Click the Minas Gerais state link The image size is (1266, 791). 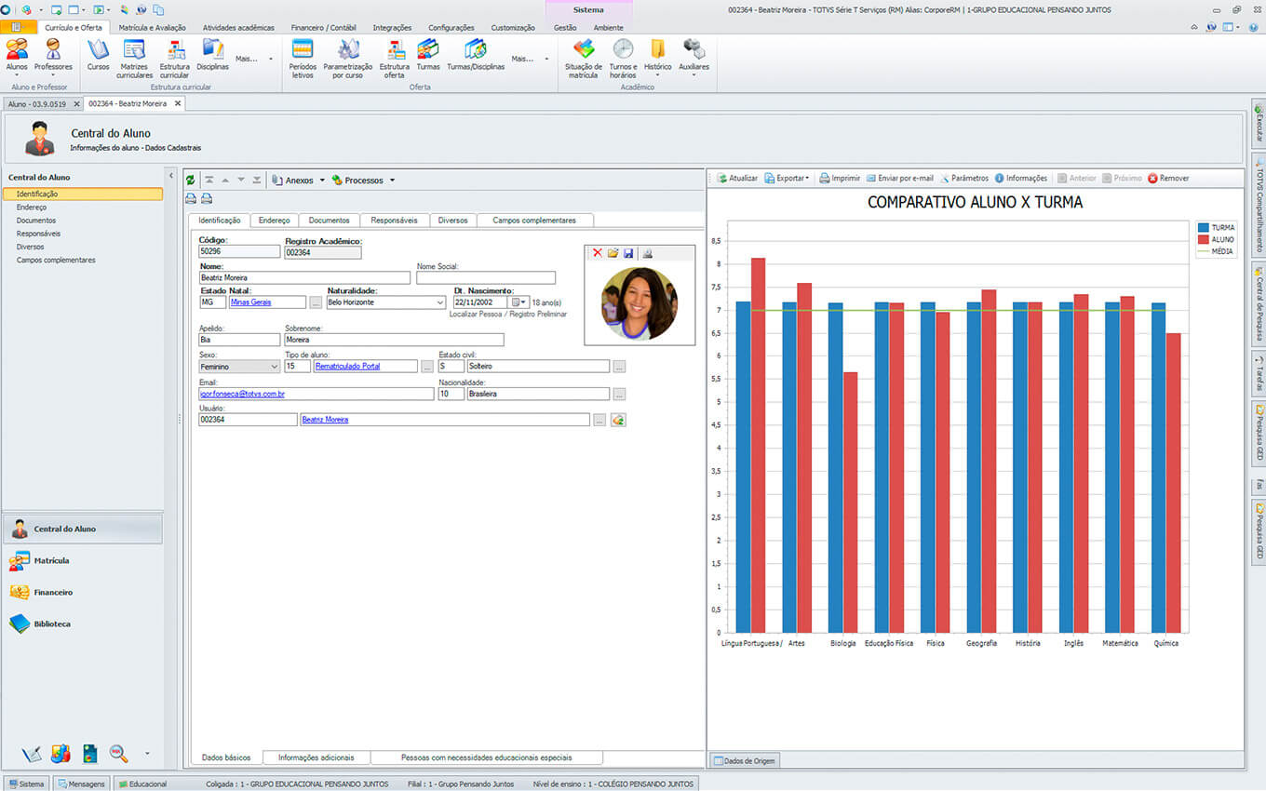250,302
